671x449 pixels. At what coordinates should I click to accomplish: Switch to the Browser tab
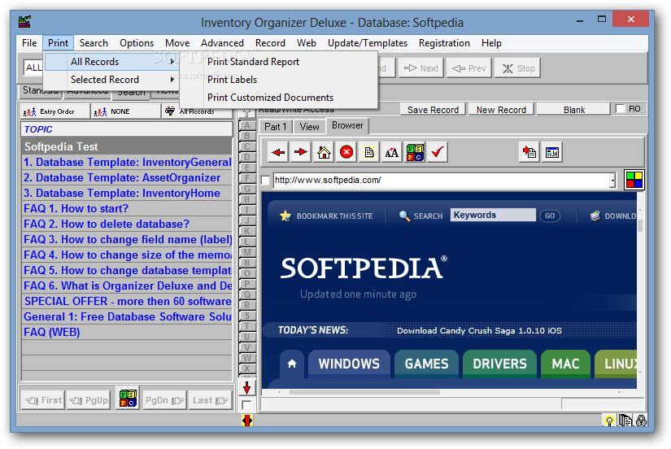tap(347, 125)
